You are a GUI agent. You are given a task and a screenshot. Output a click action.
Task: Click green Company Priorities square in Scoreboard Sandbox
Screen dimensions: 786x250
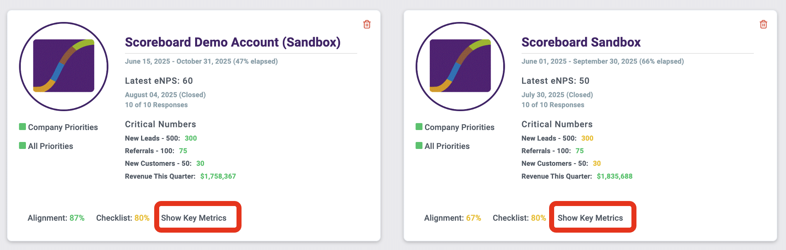click(x=419, y=127)
